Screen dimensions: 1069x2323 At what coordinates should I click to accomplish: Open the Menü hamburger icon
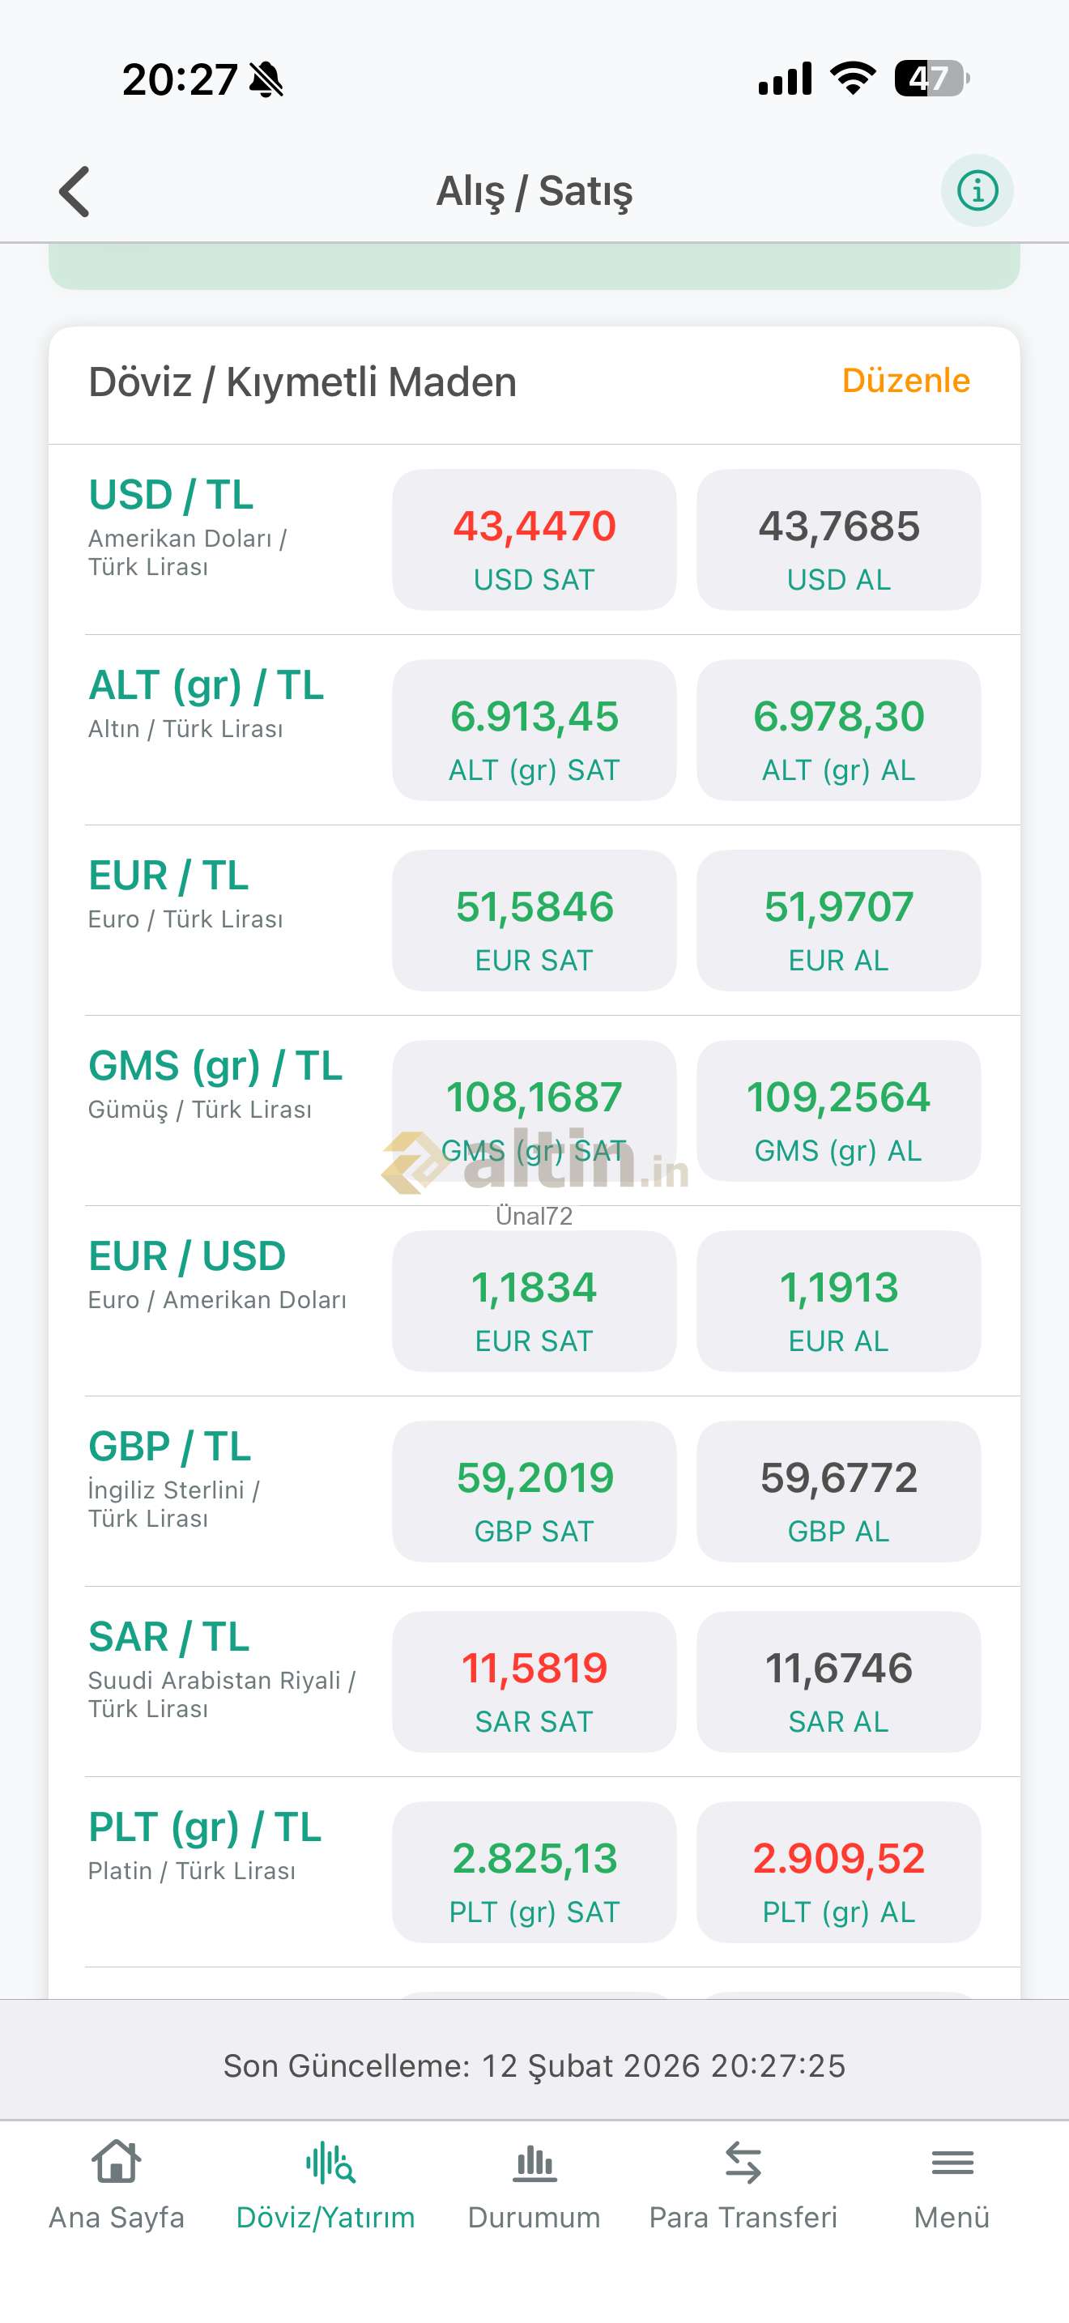(952, 2163)
